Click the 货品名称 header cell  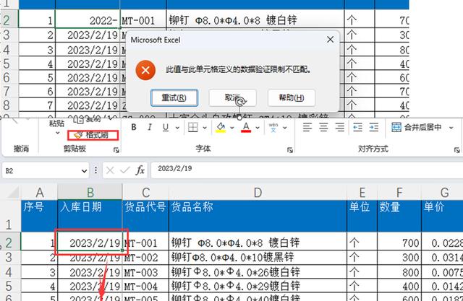(258, 216)
